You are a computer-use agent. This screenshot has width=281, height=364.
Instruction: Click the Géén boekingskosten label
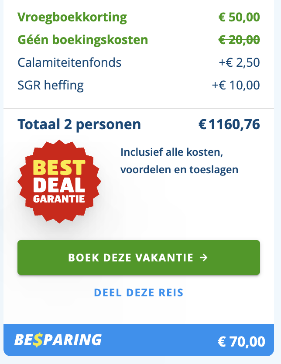pyautogui.click(x=83, y=40)
